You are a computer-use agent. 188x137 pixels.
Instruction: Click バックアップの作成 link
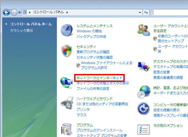91,36
